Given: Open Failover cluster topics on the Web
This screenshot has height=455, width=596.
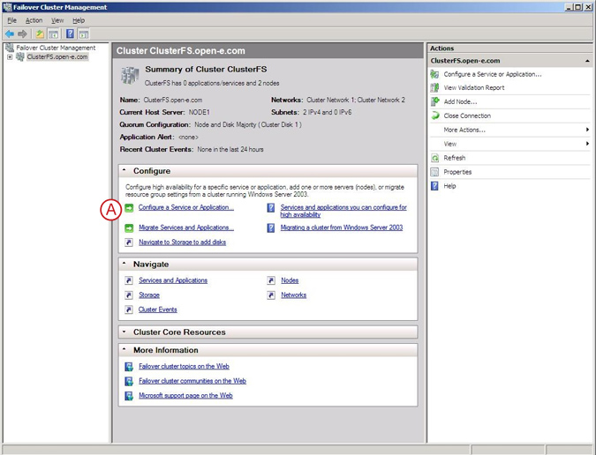Looking at the screenshot, I should (184, 366).
